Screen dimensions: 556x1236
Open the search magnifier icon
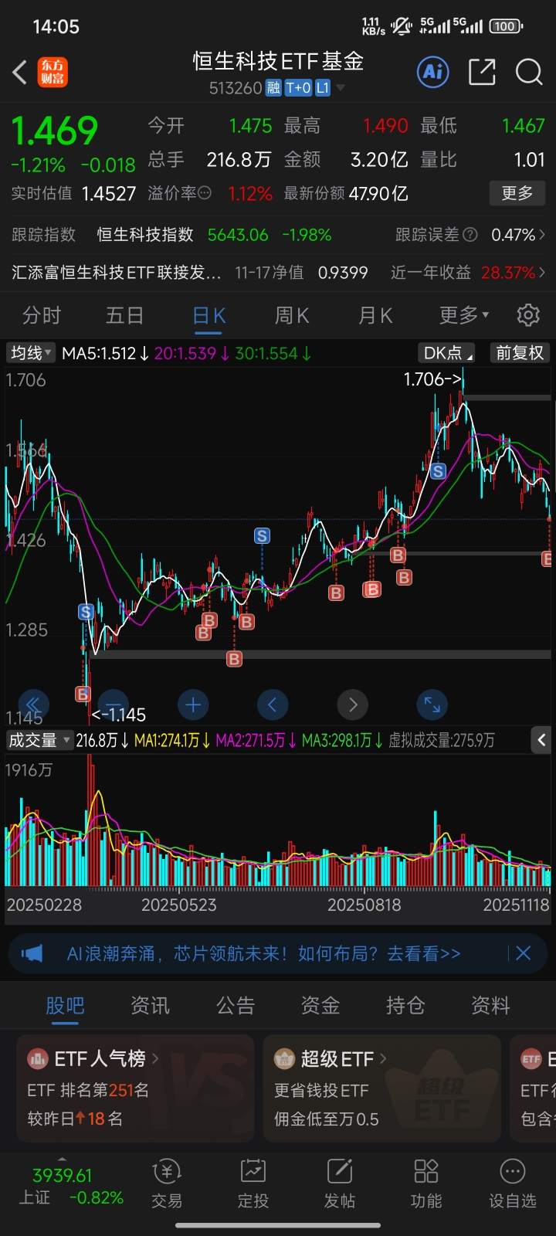coord(529,72)
